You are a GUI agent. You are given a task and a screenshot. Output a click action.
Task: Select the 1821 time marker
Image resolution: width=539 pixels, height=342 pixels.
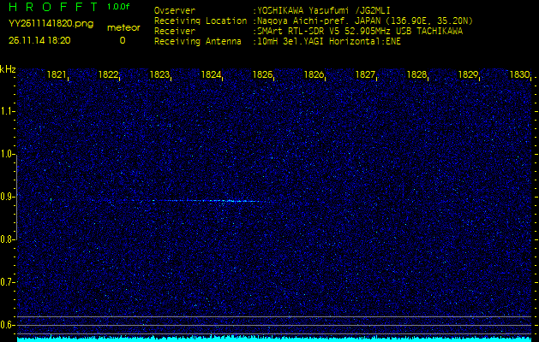[x=57, y=75]
